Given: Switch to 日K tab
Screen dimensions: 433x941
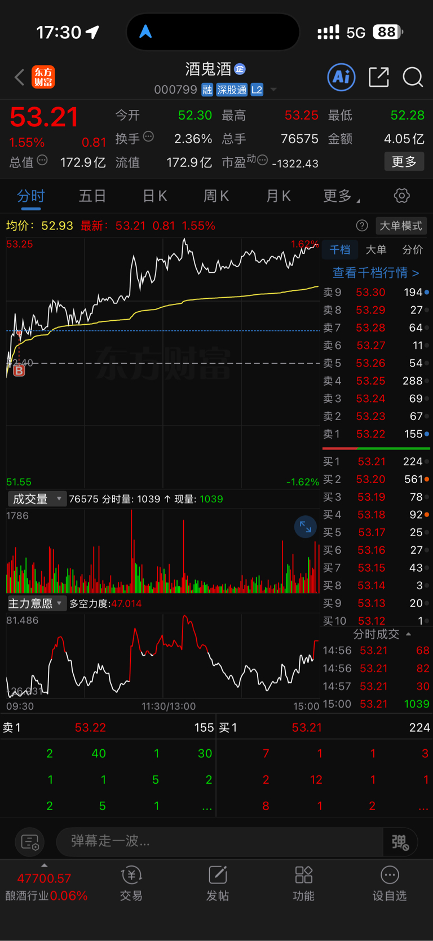Looking at the screenshot, I should click(x=154, y=196).
